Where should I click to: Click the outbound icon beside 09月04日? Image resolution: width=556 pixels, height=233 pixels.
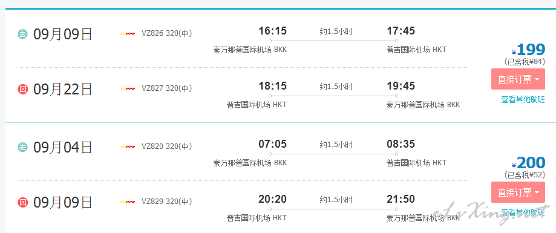tap(23, 147)
